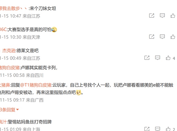Reply to the 来个刀妹女坦 comment
177x131 pixels.
point(162,16)
